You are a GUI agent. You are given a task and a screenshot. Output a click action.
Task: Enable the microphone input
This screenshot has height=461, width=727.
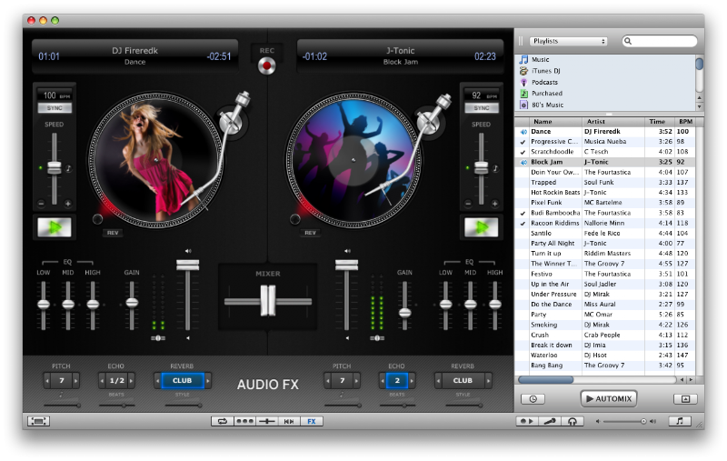tap(550, 421)
